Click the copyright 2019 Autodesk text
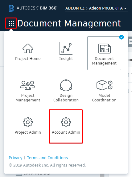Image resolution: width=132 pixels, height=177 pixels. pos(47,165)
